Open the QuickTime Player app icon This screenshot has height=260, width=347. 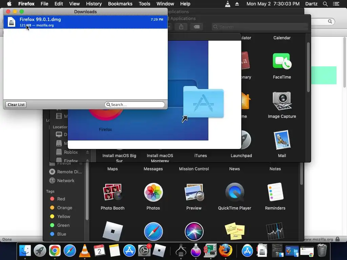pyautogui.click(x=234, y=192)
